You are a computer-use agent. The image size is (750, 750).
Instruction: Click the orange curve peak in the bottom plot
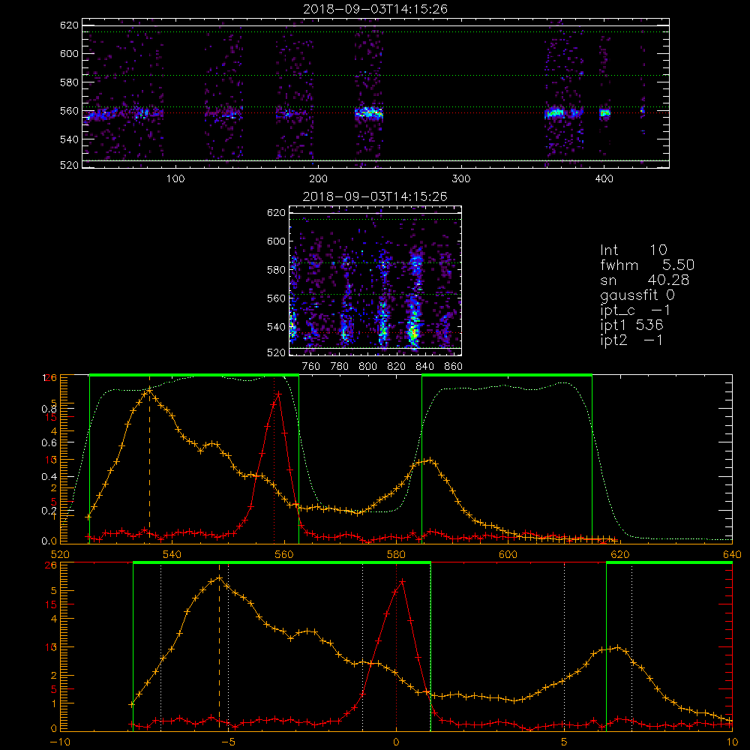coord(220,577)
